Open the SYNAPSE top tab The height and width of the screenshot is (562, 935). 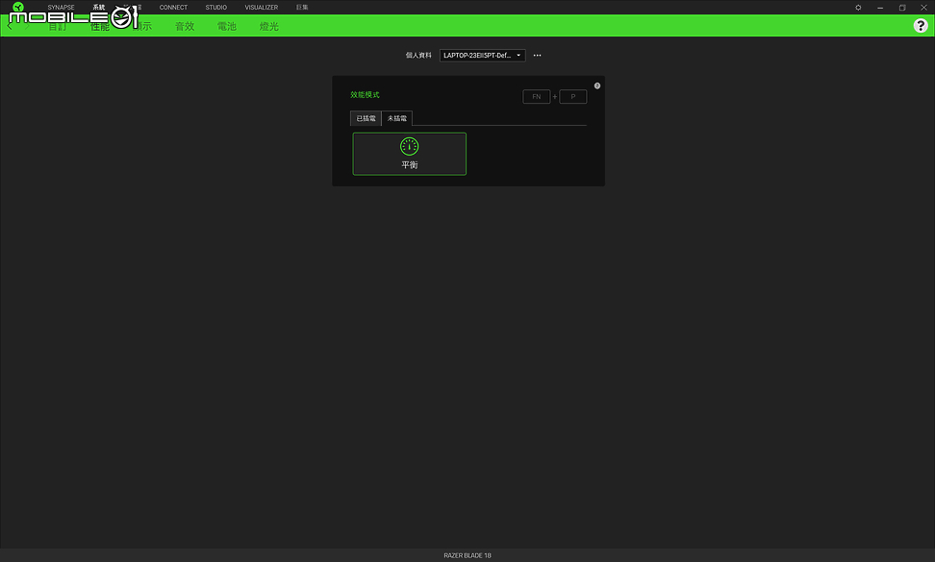click(61, 7)
